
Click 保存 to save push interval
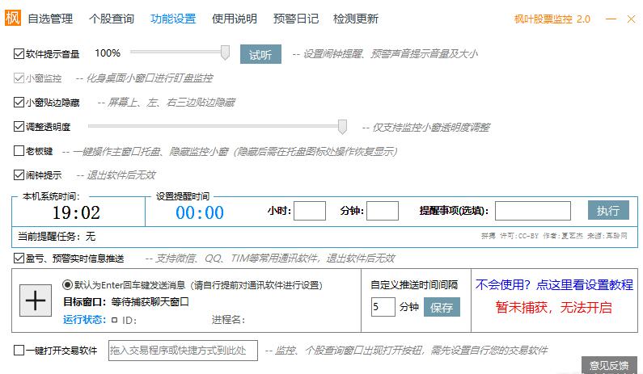pos(442,307)
